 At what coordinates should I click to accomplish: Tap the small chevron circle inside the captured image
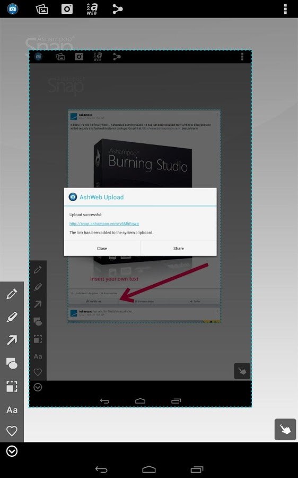click(38, 388)
